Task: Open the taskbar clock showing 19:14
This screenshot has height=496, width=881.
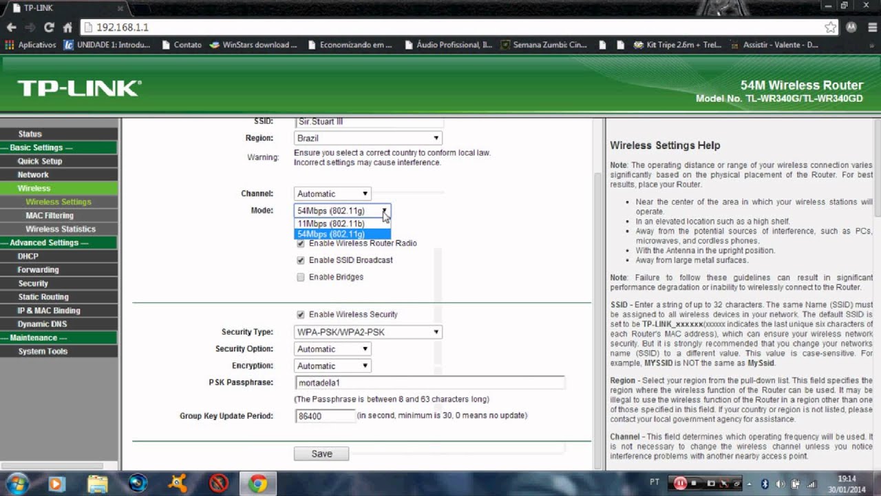Action: pyautogui.click(x=847, y=484)
